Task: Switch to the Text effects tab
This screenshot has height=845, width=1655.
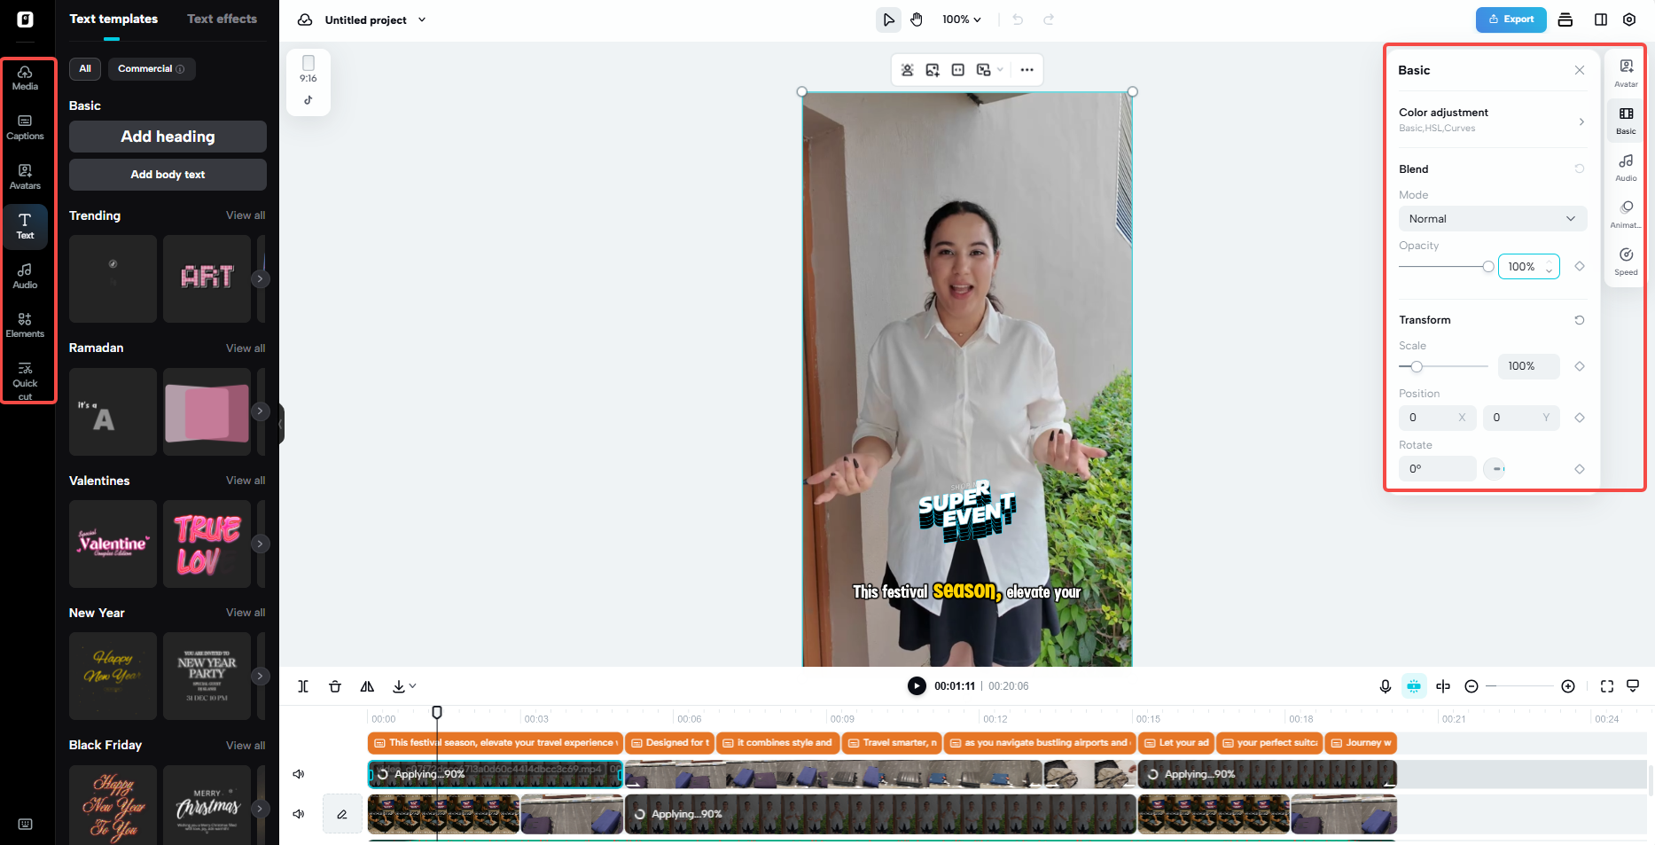Action: tap(222, 18)
